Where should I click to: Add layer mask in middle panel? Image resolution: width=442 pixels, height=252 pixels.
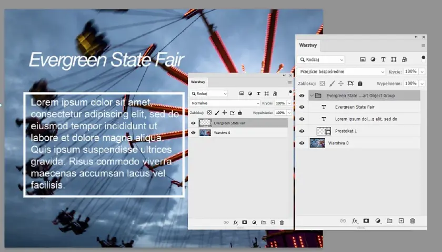click(x=245, y=222)
